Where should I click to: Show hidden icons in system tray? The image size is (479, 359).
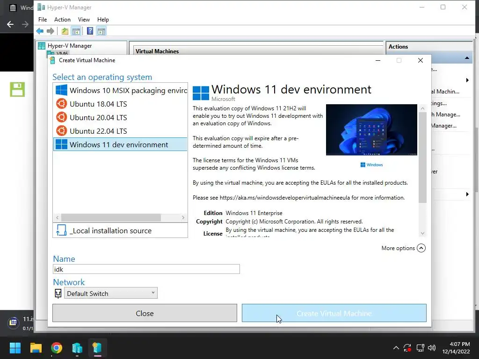pos(396,348)
